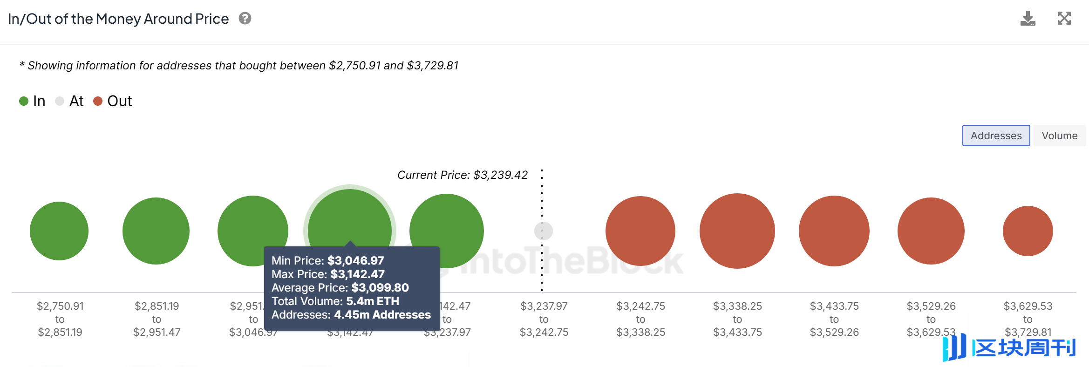Viewport: 1089px width, 367px height.
Task: Select red bubble for $3,338.25 to $3,433.75
Action: tap(737, 231)
